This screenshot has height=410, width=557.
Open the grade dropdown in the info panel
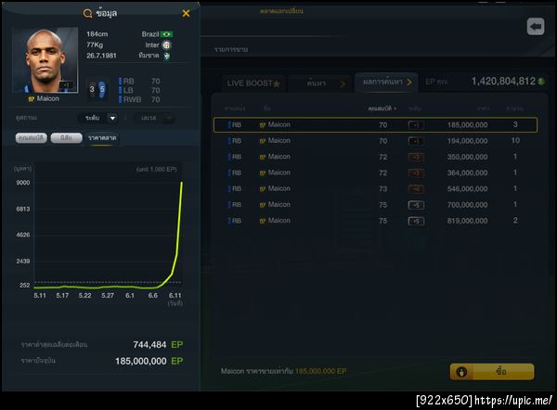pyautogui.click(x=98, y=118)
